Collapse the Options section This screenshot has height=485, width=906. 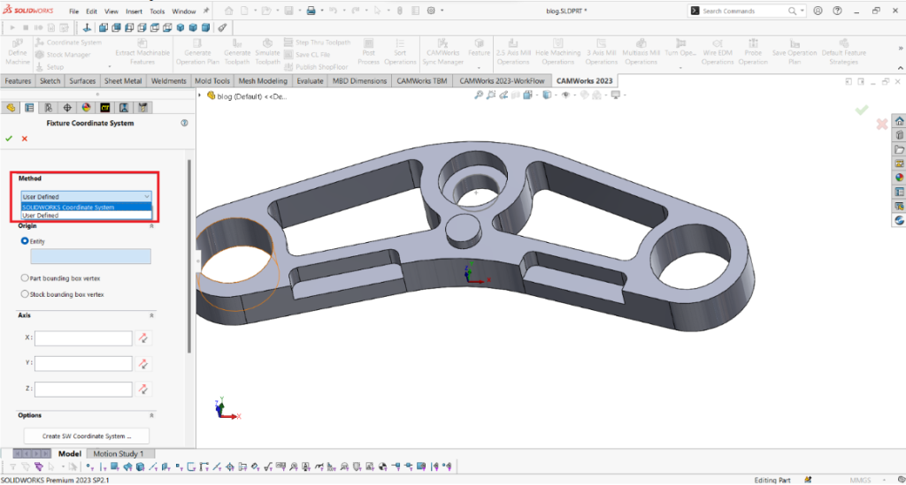[150, 415]
